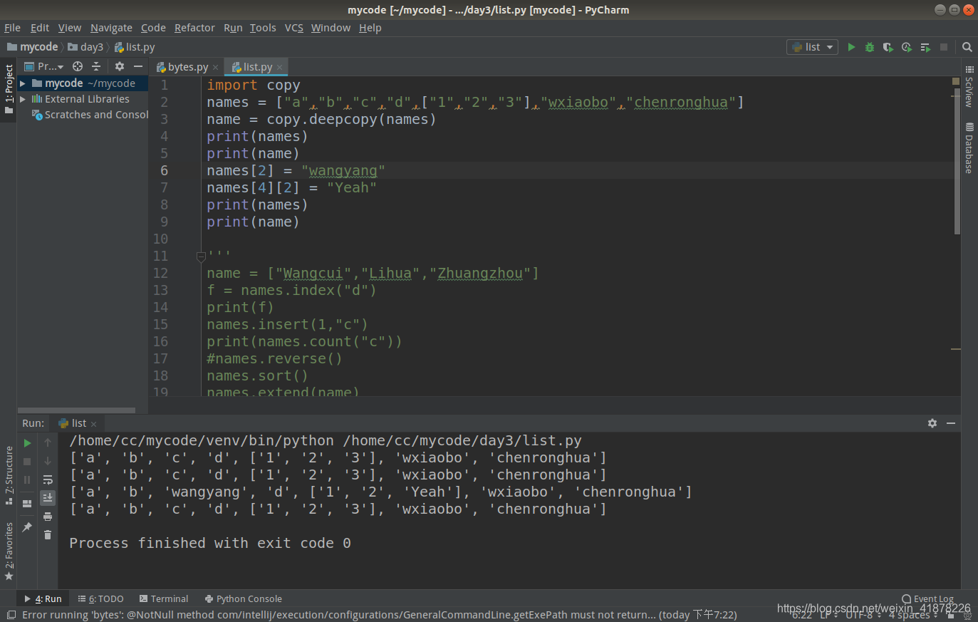Start debugging with the green bug icon
The width and height of the screenshot is (978, 622).
pos(870,47)
